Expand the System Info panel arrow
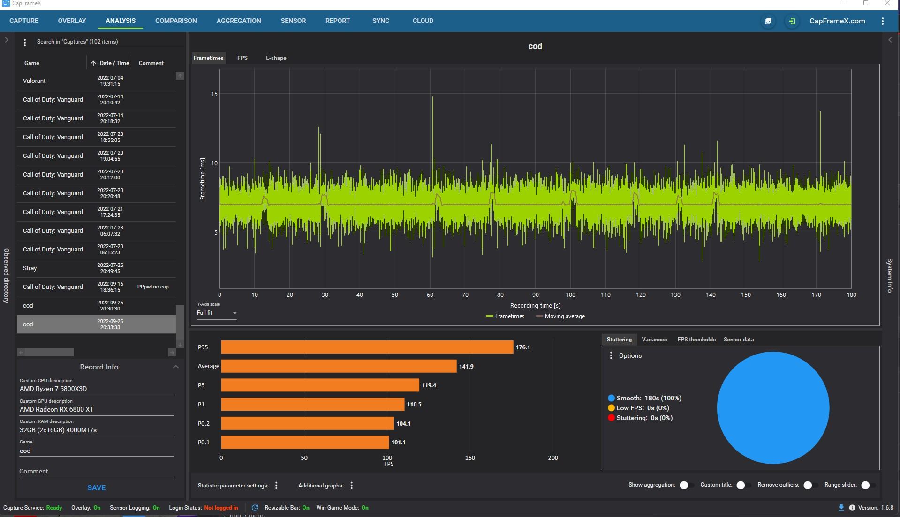Viewport: 900px width, 517px height. pyautogui.click(x=890, y=40)
